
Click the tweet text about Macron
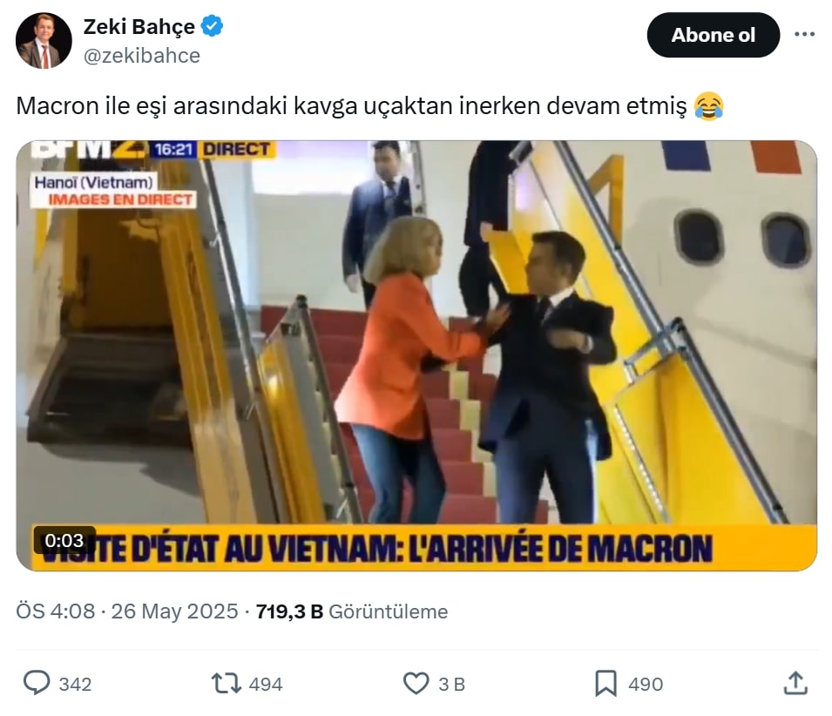pyautogui.click(x=370, y=105)
